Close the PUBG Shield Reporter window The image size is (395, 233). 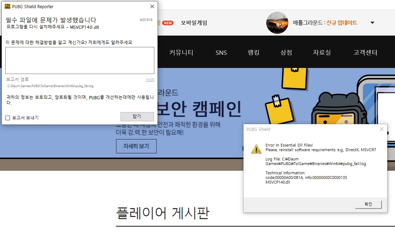coord(152,6)
